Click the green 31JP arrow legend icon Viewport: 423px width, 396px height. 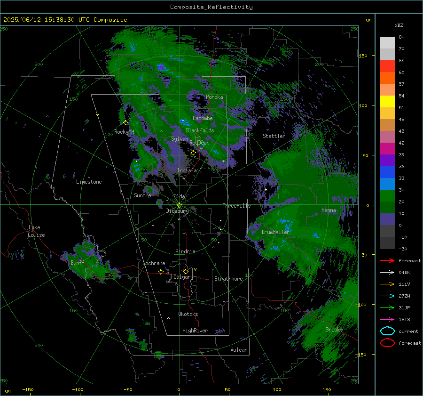coord(387,307)
